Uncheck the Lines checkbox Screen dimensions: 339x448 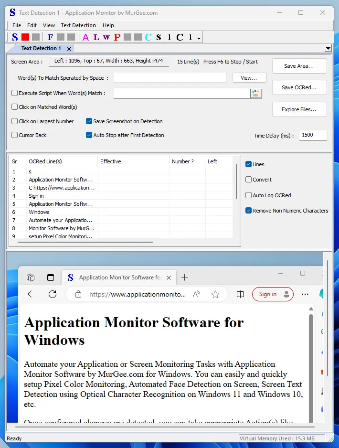pyautogui.click(x=248, y=164)
